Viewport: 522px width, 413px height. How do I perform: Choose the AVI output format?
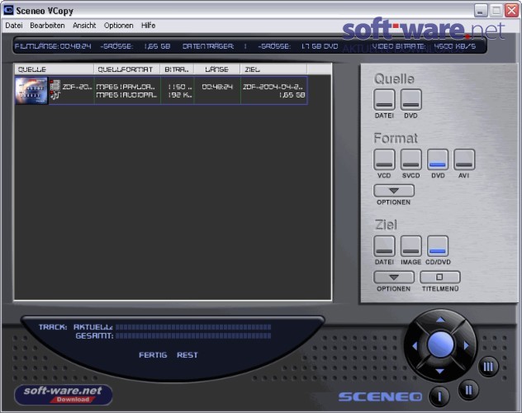pos(464,159)
